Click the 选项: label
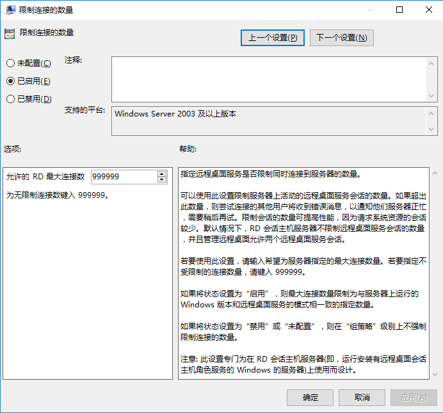Screen dimensions: 443x413 pyautogui.click(x=12, y=149)
